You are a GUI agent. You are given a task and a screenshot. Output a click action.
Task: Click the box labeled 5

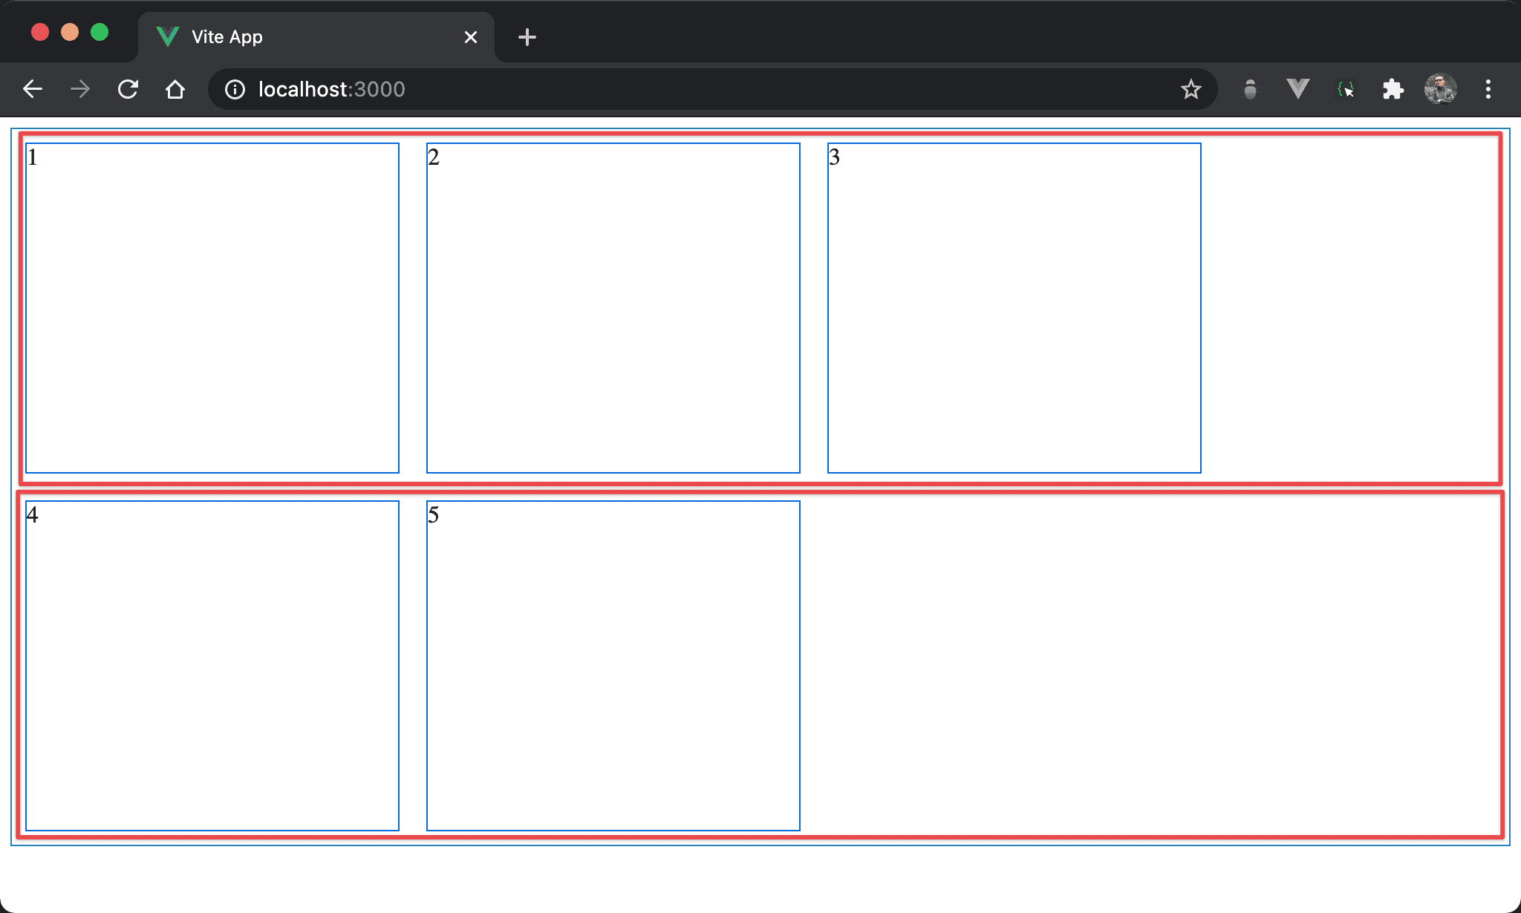point(613,666)
